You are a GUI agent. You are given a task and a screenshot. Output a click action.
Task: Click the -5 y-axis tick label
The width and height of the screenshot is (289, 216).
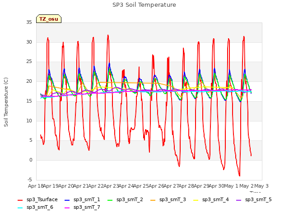(30, 180)
